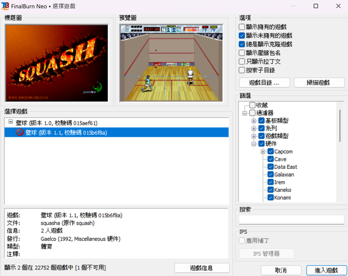Uncheck Irem hardware filter

271,182
